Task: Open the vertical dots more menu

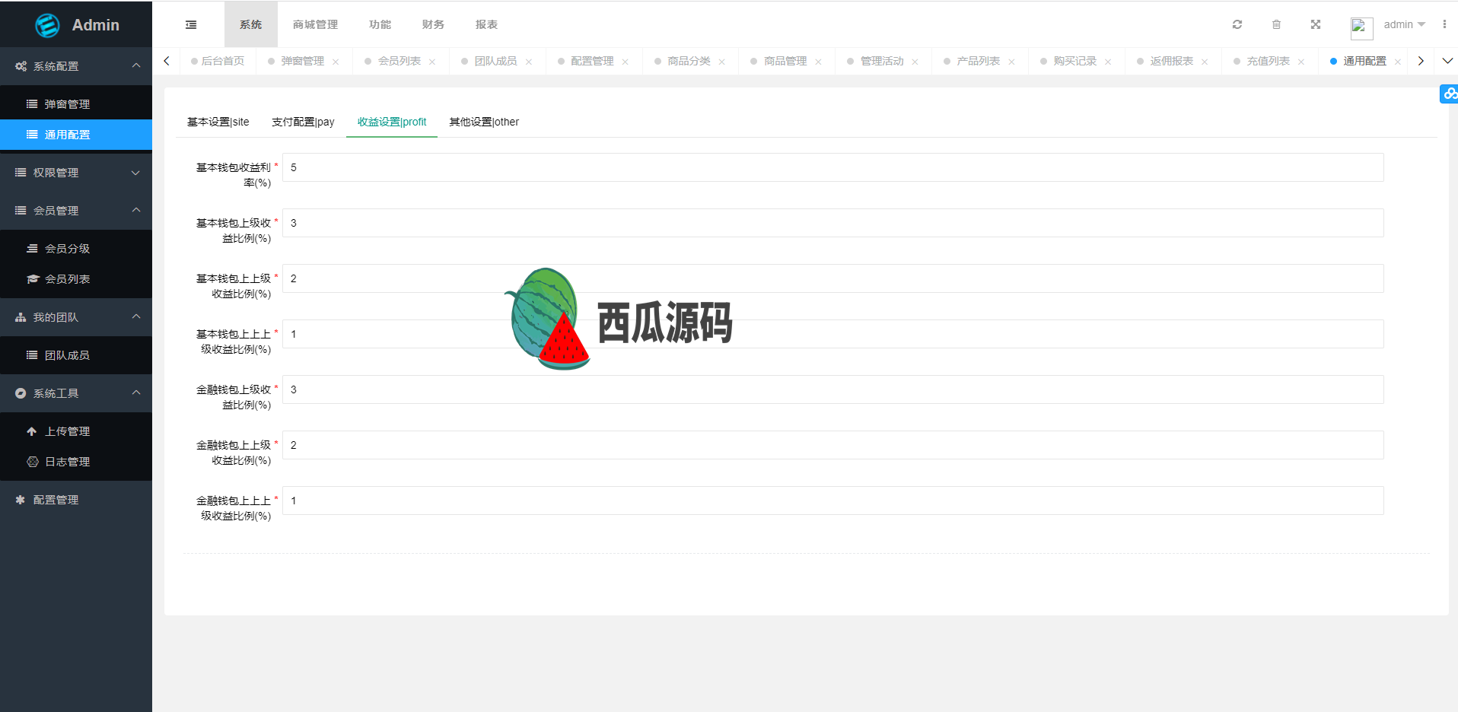Action: coord(1444,24)
